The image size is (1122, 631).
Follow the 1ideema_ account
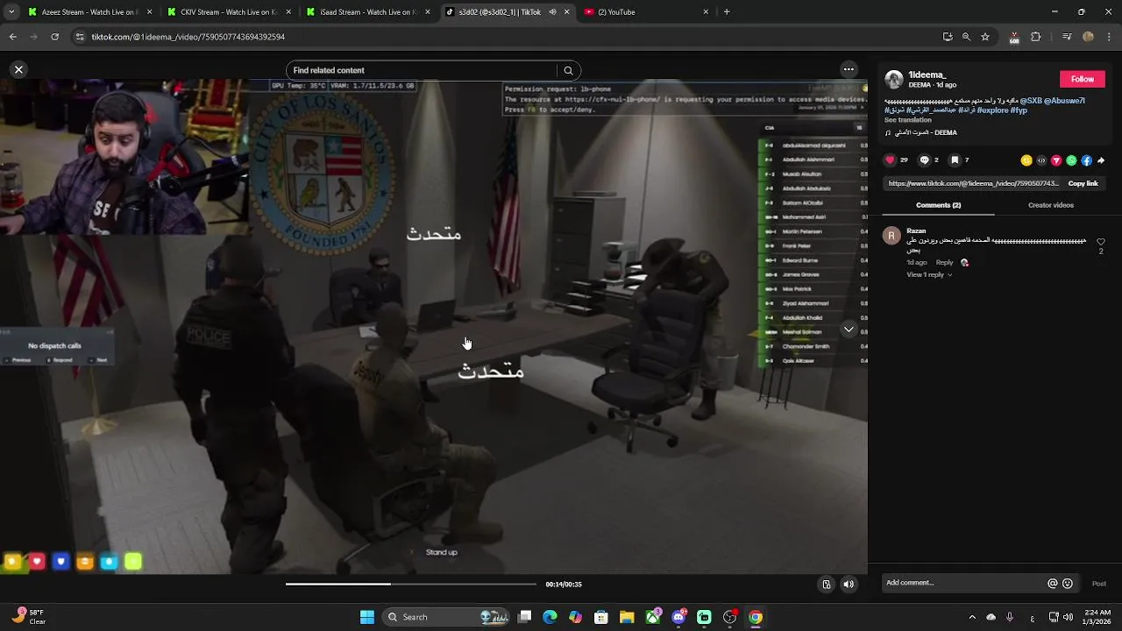[1083, 79]
